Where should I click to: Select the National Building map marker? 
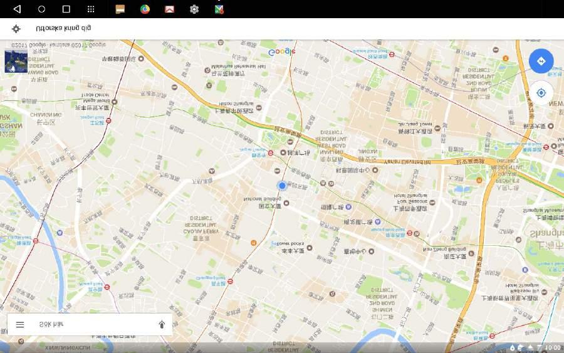tap(286, 203)
